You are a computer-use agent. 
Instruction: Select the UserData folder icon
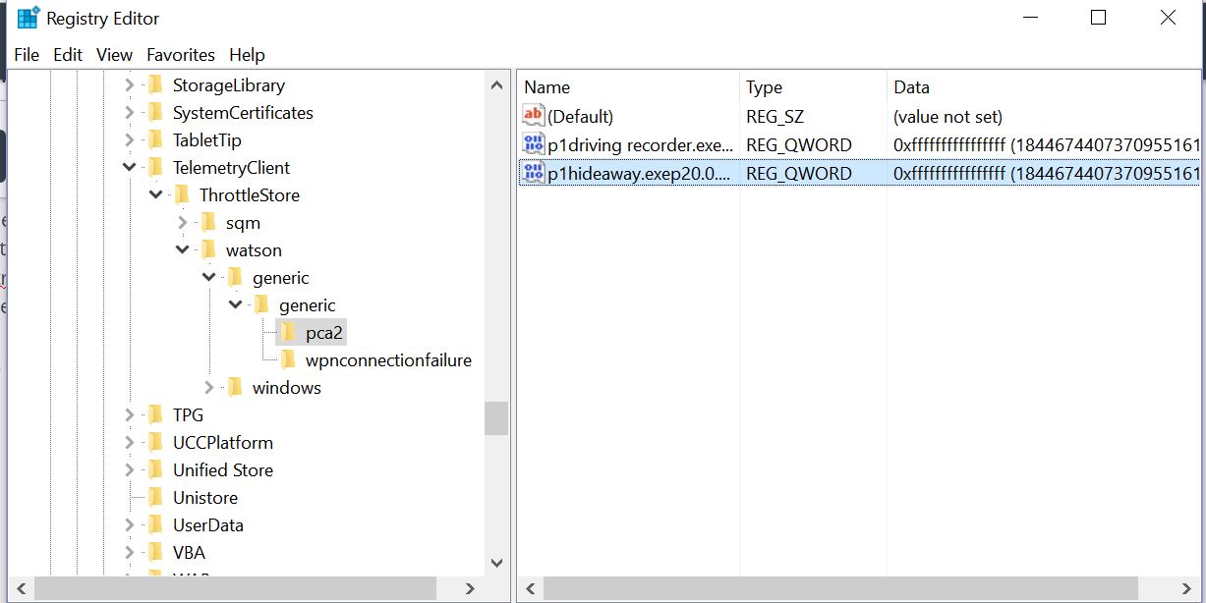tap(154, 524)
